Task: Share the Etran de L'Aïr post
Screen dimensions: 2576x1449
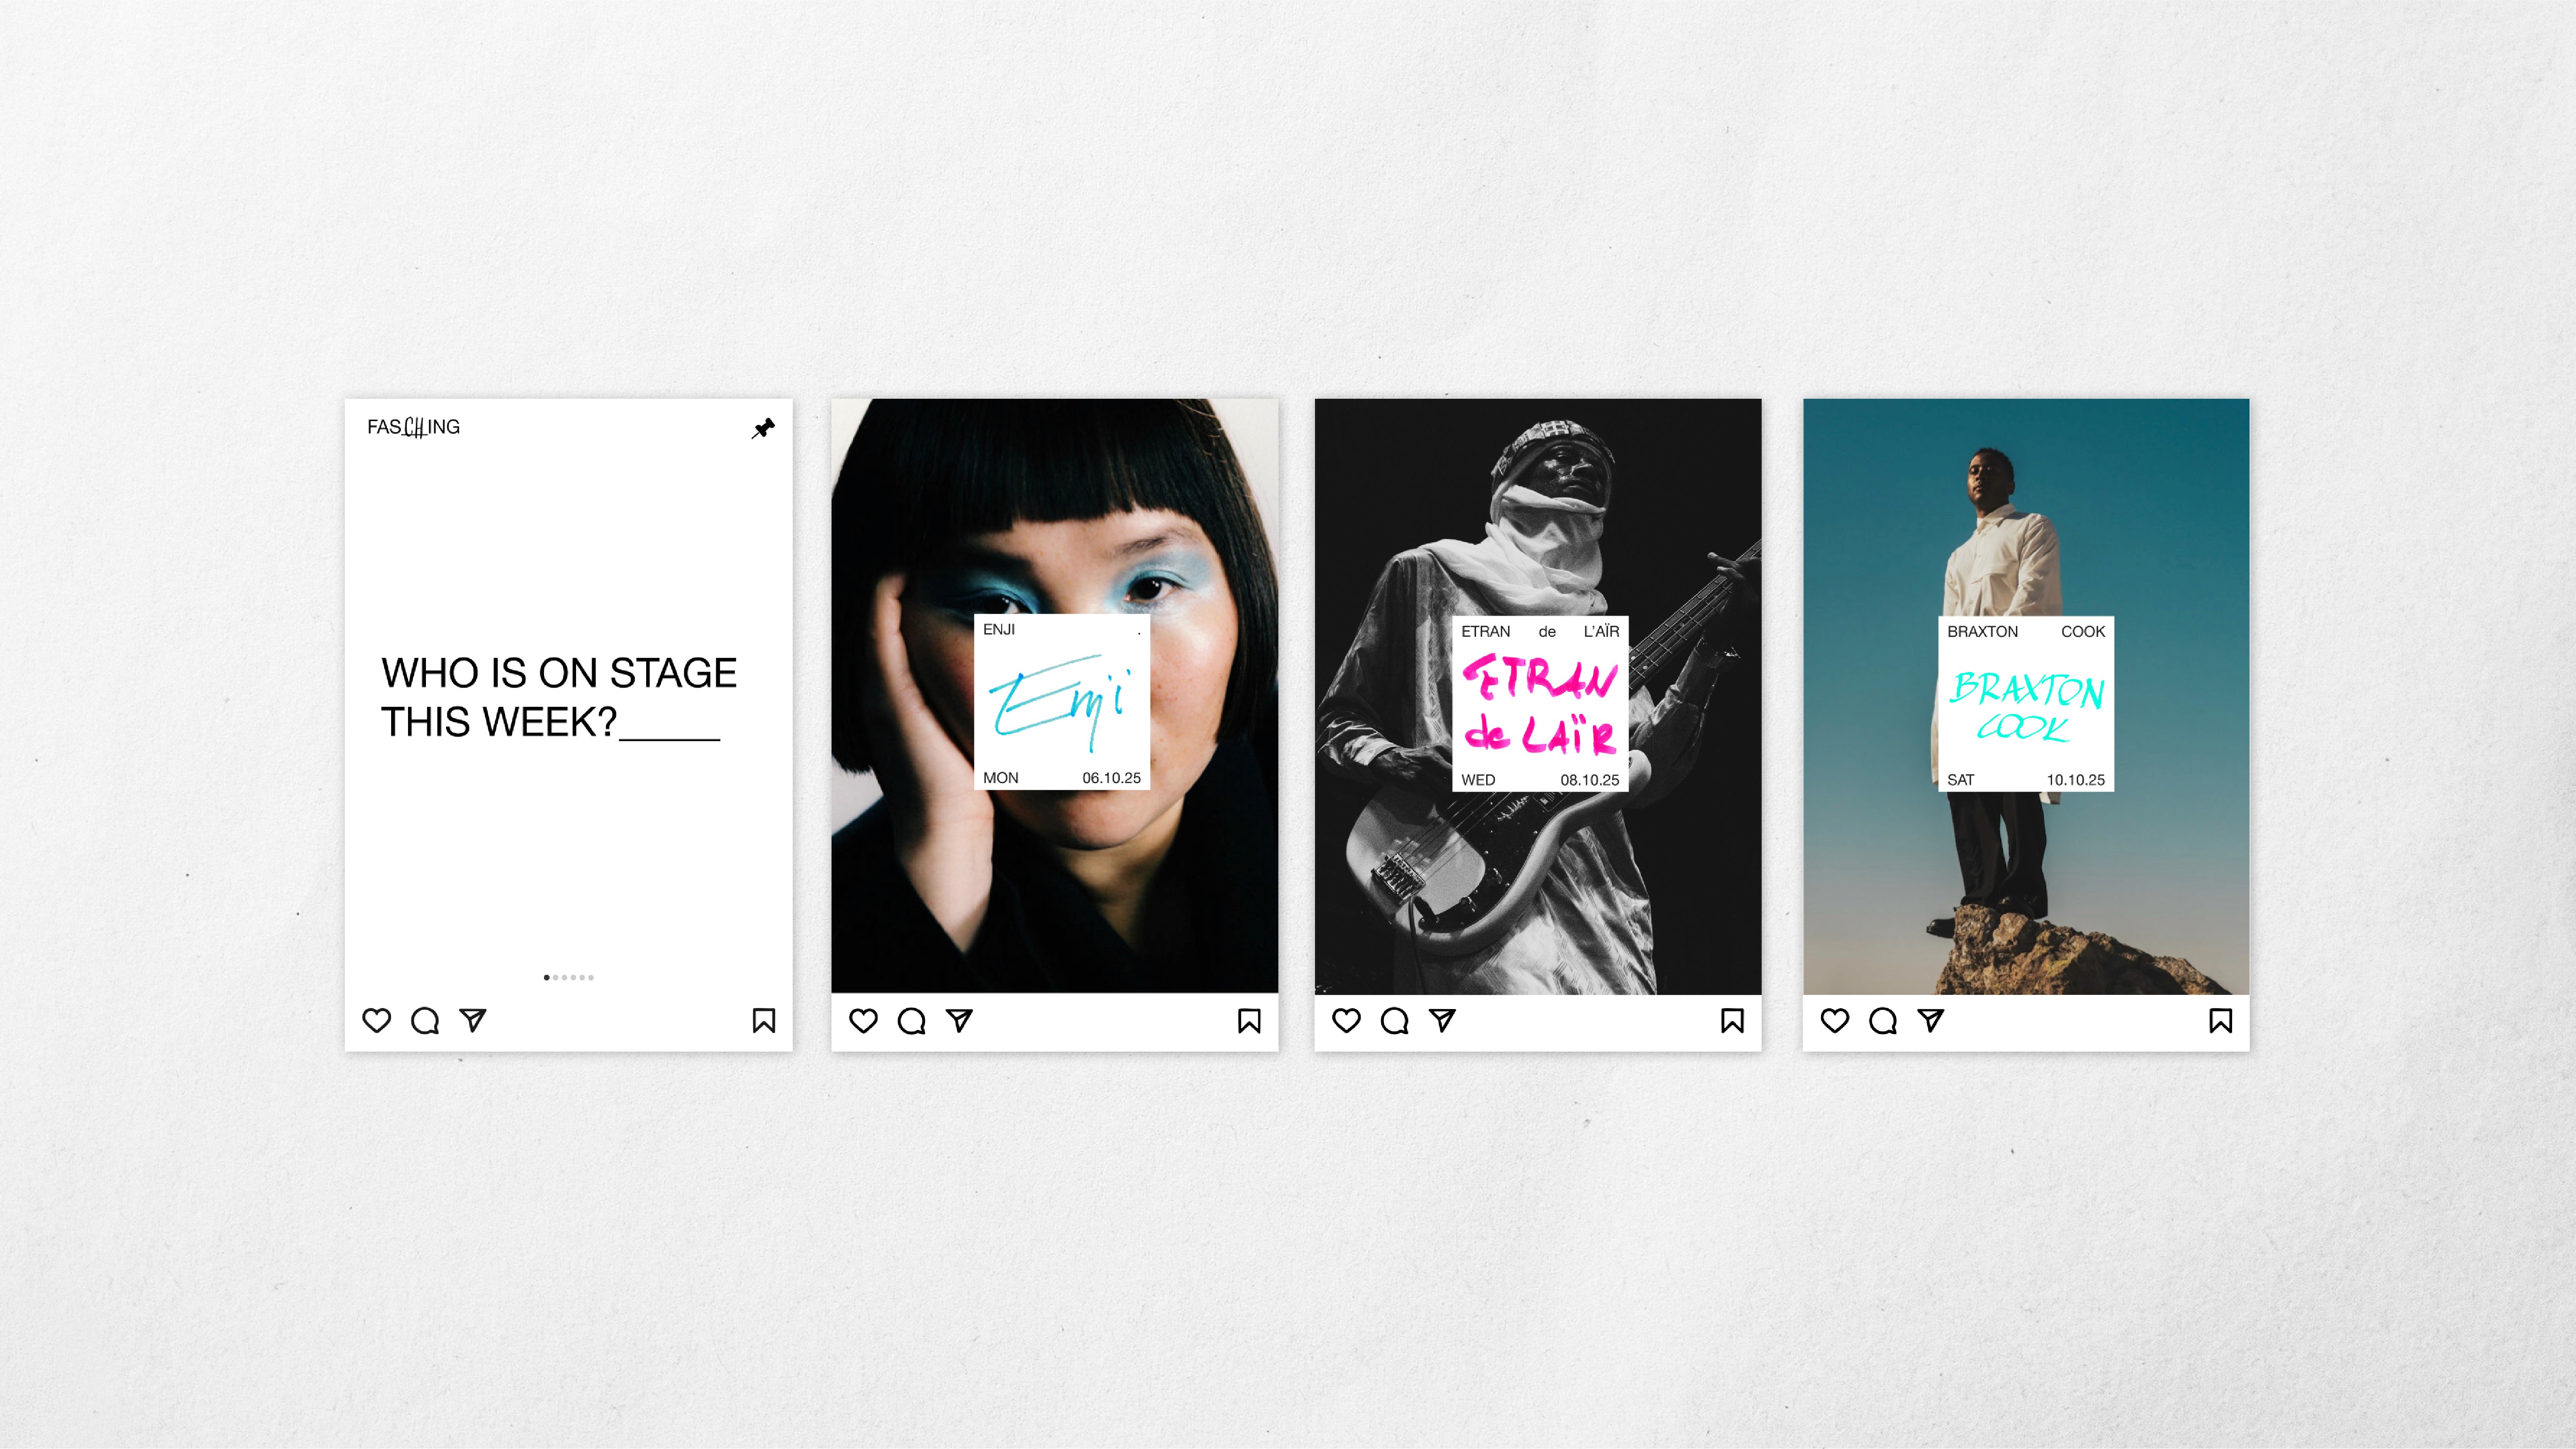Action: [1442, 1020]
